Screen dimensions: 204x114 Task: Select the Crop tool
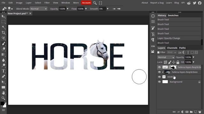pyautogui.click(x=4, y=33)
